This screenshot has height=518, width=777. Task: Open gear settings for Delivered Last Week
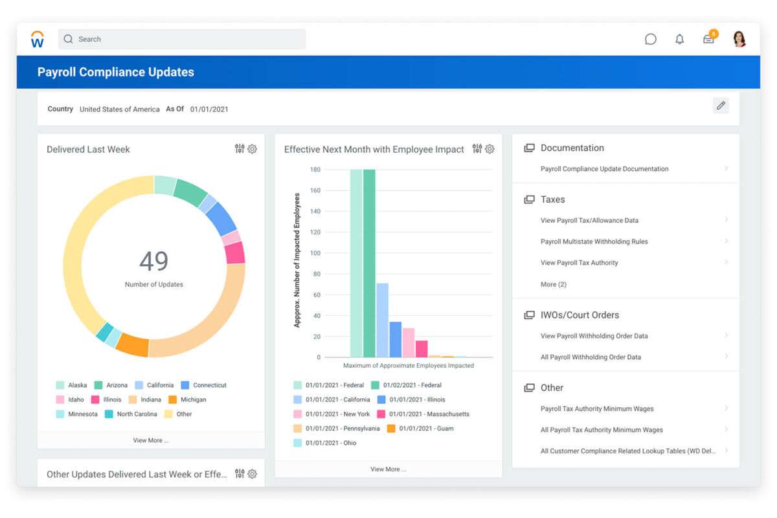[x=253, y=149]
